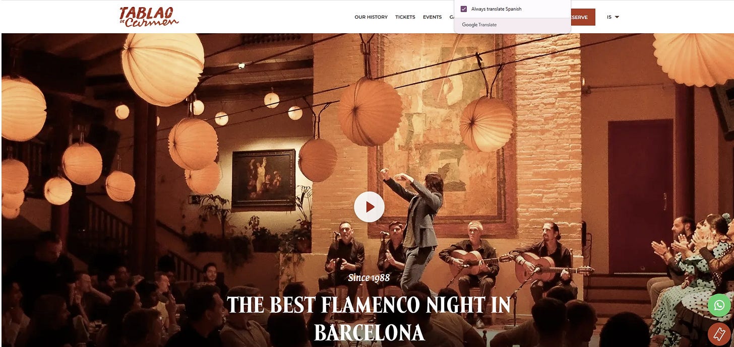This screenshot has width=734, height=347.
Task: Open the green WhatsApp chat bubble
Action: tap(719, 305)
